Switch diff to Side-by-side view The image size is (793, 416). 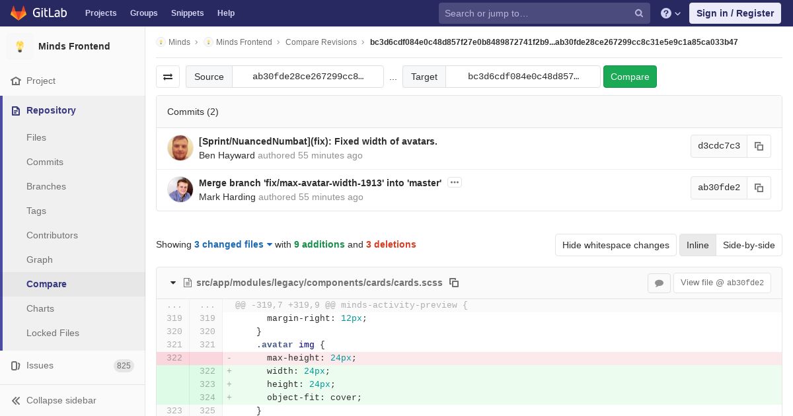click(748, 245)
